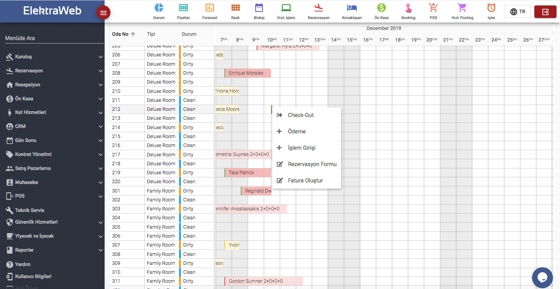Open Ön Kasa dollar icon in toolbar

[x=381, y=7]
